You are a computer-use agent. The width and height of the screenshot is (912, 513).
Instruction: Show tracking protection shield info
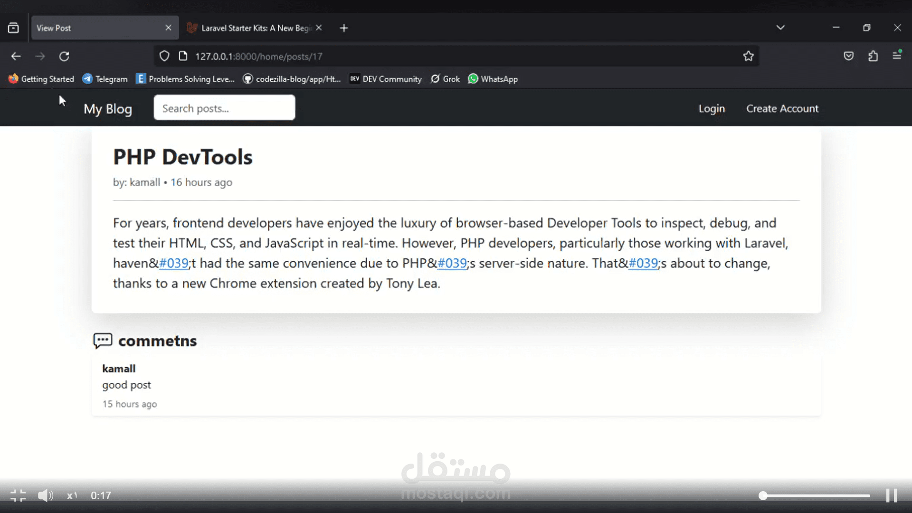coord(164,56)
